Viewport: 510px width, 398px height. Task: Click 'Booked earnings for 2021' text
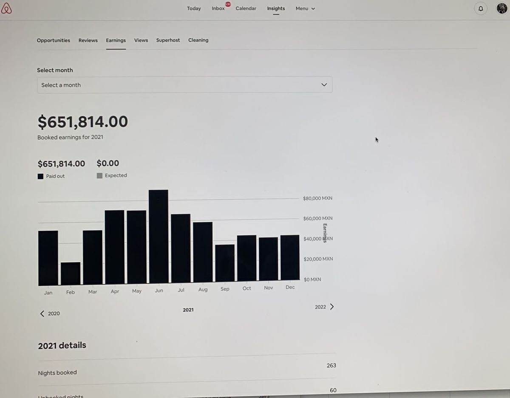coord(70,137)
